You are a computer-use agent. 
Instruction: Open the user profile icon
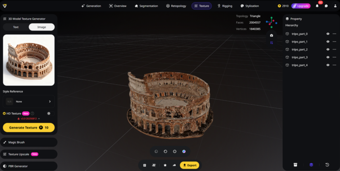coord(335,6)
